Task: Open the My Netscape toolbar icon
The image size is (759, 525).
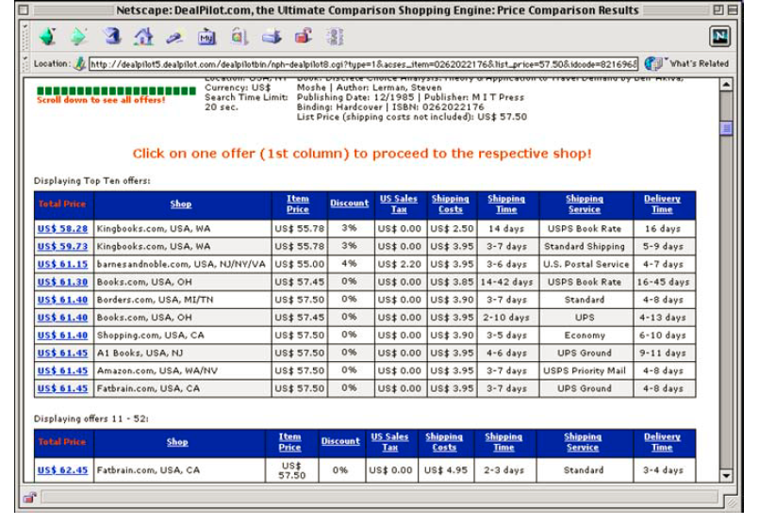Action: click(x=206, y=37)
